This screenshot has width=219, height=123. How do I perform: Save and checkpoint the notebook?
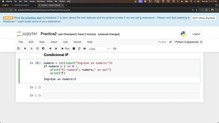(x=18, y=49)
